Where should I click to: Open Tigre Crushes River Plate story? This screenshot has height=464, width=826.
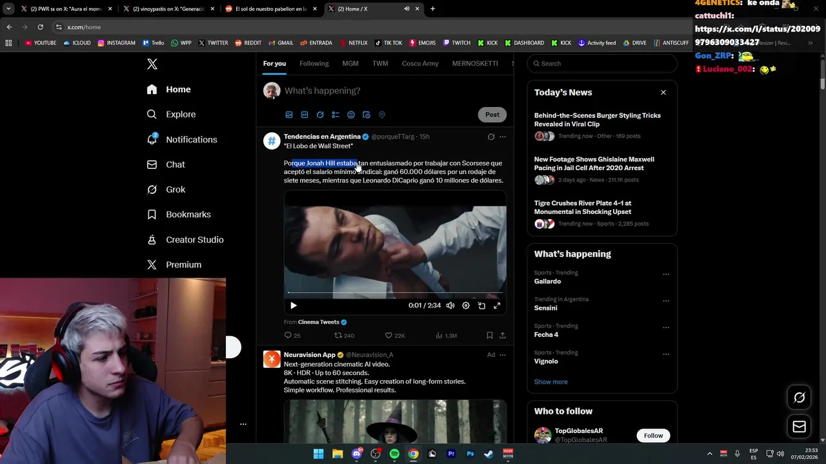[583, 208]
